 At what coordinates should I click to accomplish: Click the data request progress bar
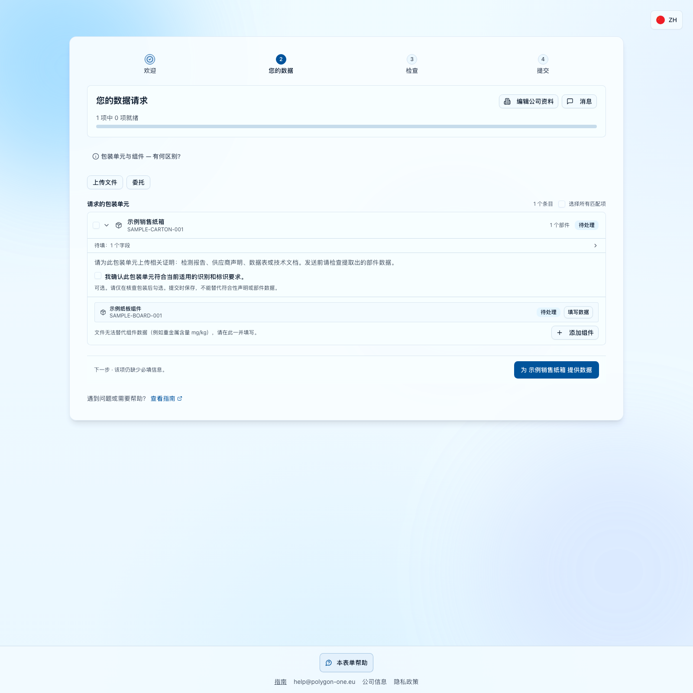tap(346, 126)
